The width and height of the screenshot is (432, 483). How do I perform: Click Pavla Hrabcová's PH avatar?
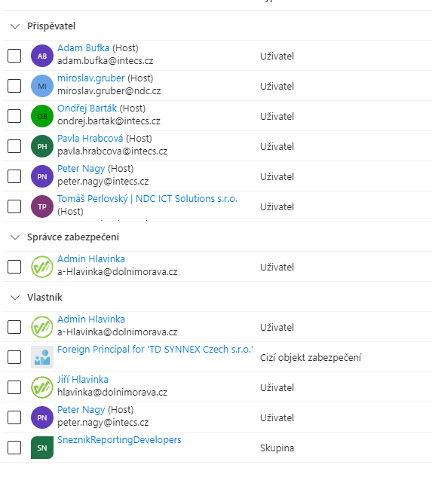[x=42, y=146]
